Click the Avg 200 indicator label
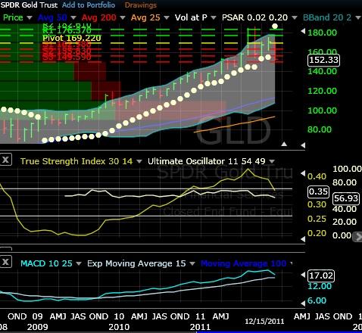Viewport: 362px width, 333px height. (x=99, y=17)
